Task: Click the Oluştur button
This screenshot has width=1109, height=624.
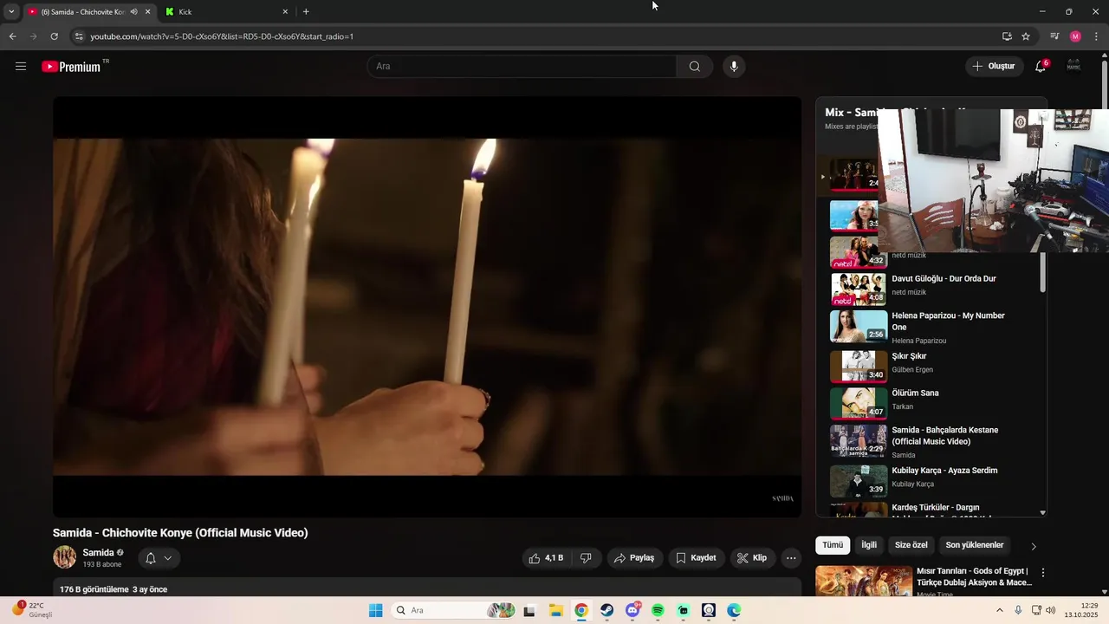Action: coord(993,66)
